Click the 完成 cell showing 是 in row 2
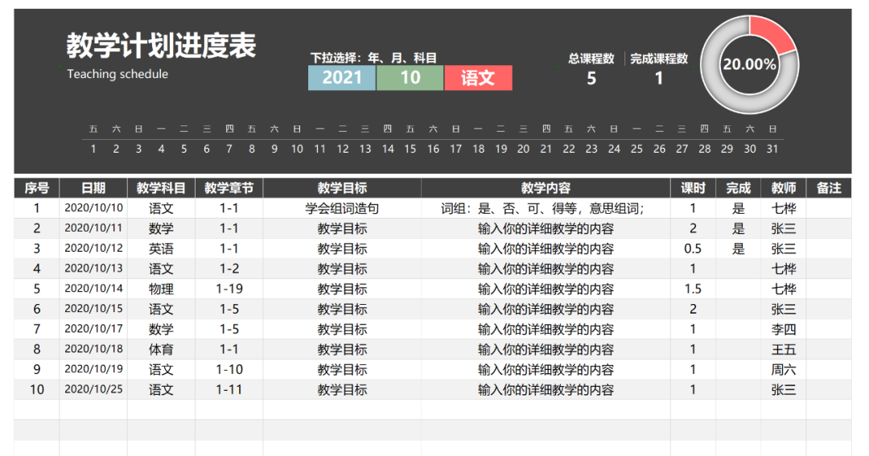This screenshot has height=456, width=869. (x=738, y=228)
